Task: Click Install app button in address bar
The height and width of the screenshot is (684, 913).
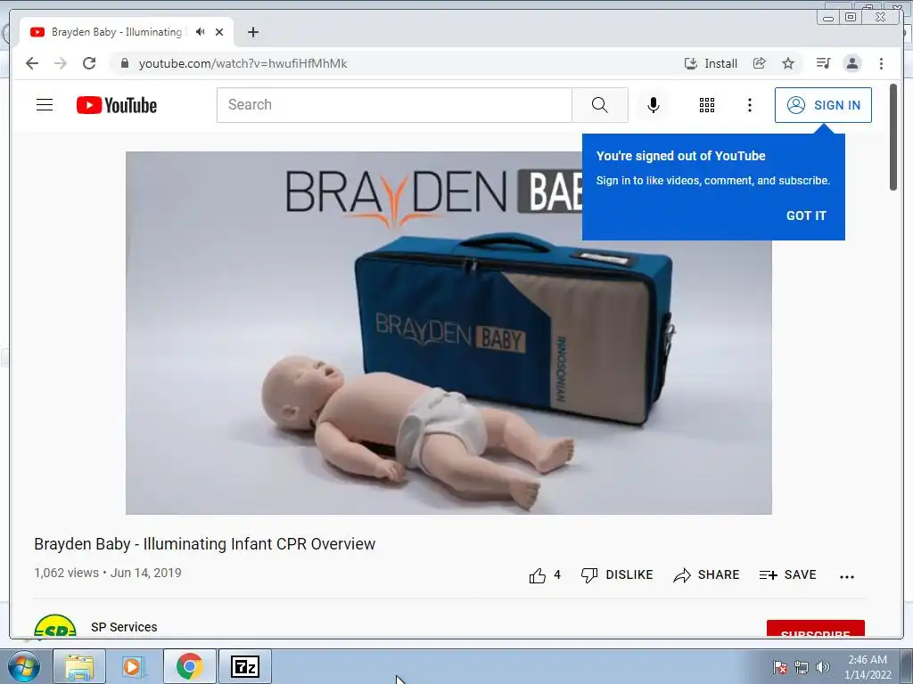Action: (x=711, y=63)
